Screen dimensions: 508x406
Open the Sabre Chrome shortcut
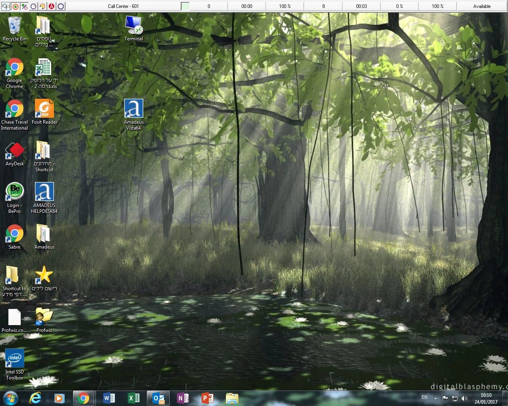[x=15, y=234]
